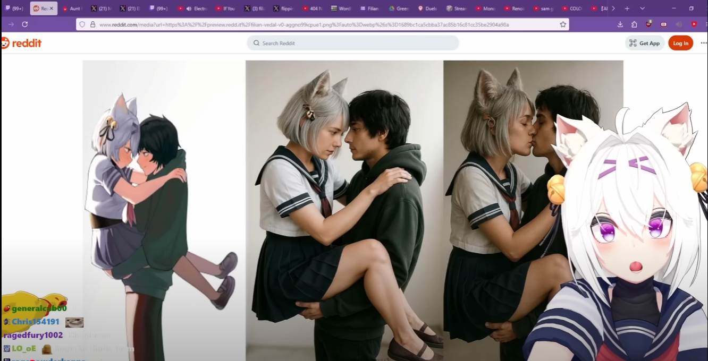This screenshot has height=361, width=708.
Task: Click the badge icon beside LO_oE
Action: point(6,348)
